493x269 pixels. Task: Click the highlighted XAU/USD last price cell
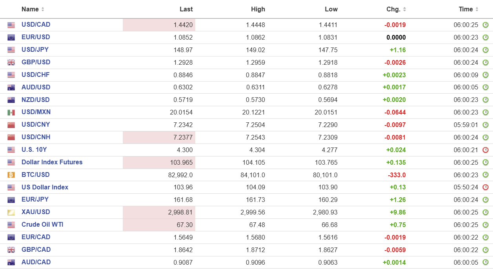159,212
